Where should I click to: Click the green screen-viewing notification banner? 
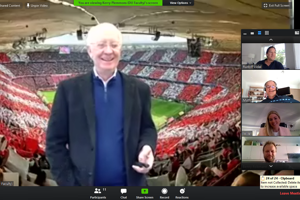click(x=118, y=3)
